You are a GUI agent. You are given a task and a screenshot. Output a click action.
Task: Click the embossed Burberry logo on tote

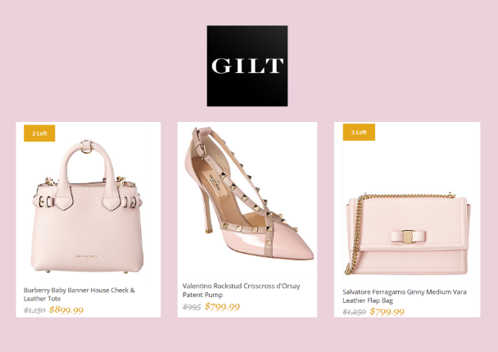tap(86, 257)
